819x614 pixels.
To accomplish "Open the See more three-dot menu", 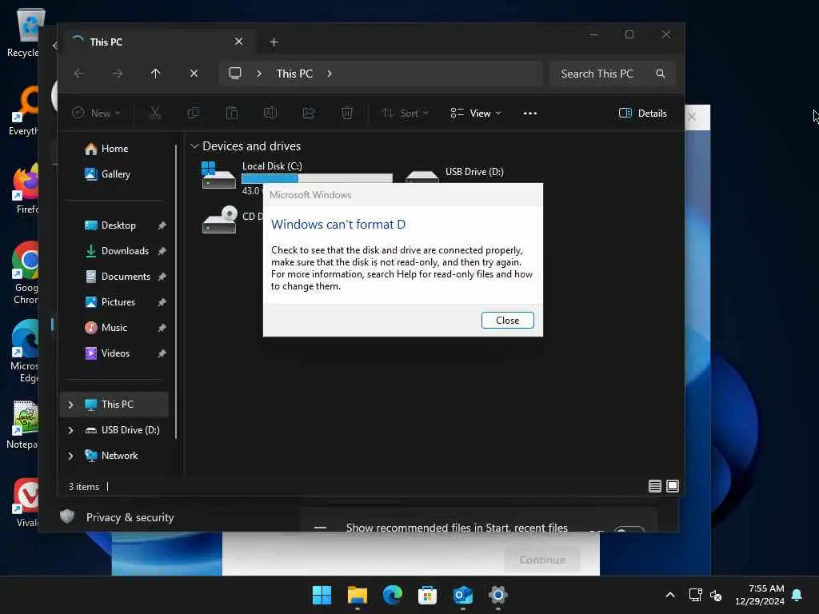I will pos(529,113).
